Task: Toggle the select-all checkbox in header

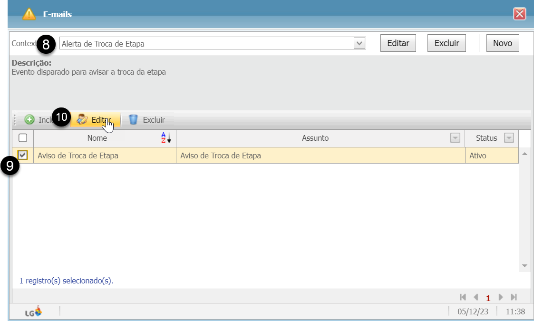Action: 23,137
